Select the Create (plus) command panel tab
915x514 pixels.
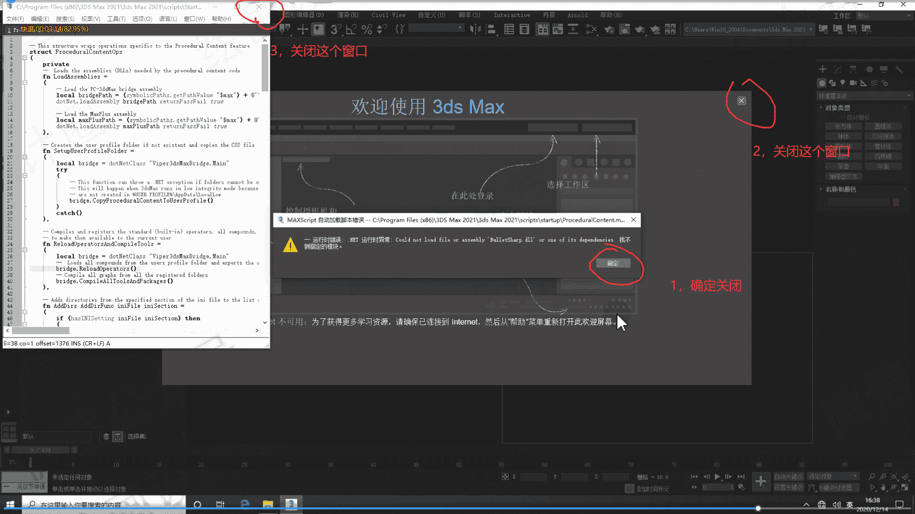point(823,69)
